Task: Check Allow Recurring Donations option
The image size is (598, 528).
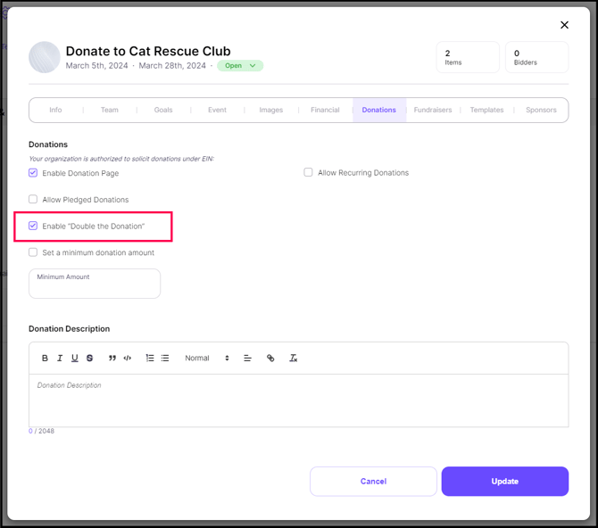Action: [x=309, y=173]
